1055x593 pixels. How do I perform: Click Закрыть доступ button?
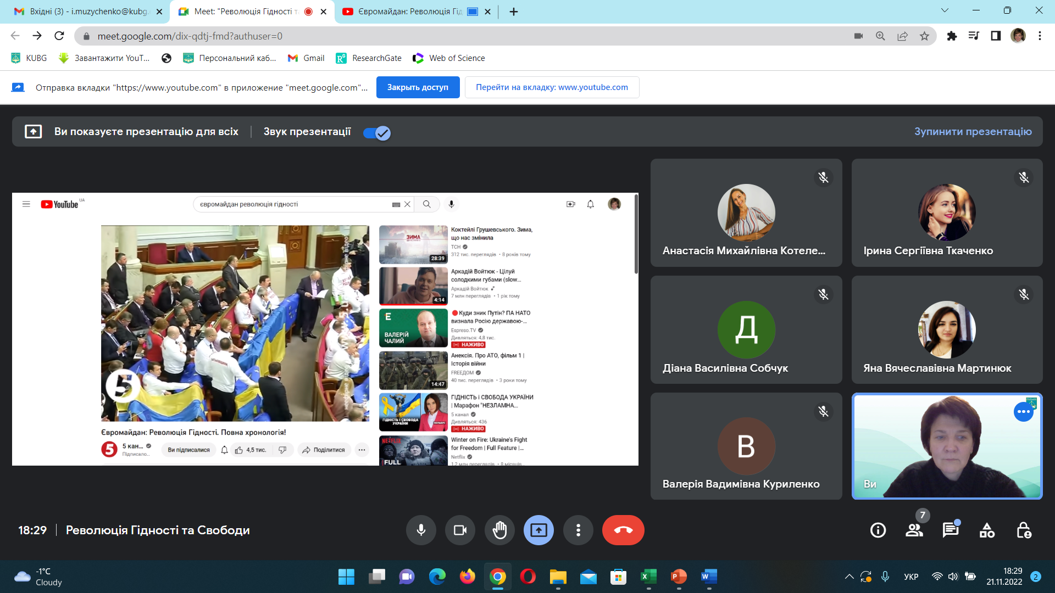pos(418,87)
